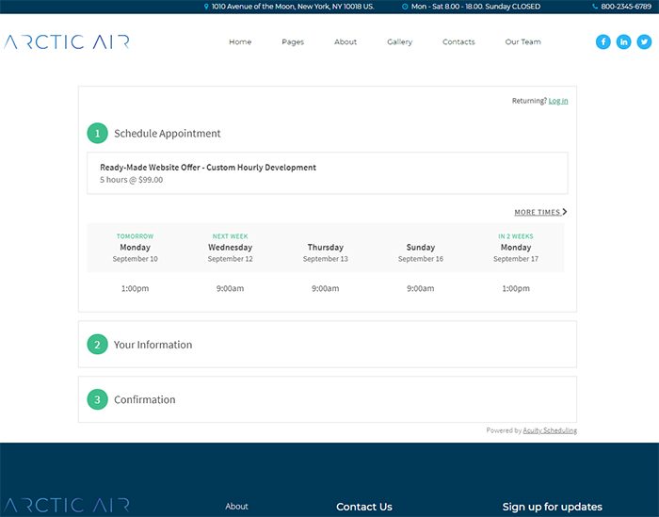Click the Arctic Air header logo
Screen dimensions: 659x517
[x=67, y=41]
